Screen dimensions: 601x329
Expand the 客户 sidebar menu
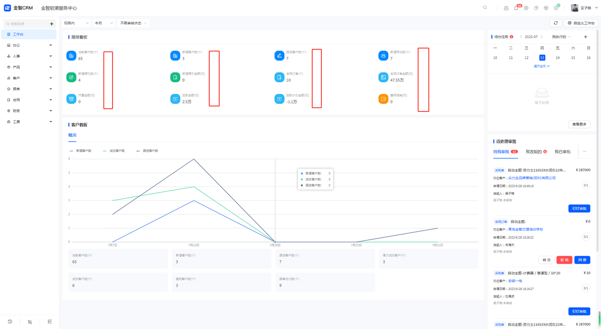29,78
